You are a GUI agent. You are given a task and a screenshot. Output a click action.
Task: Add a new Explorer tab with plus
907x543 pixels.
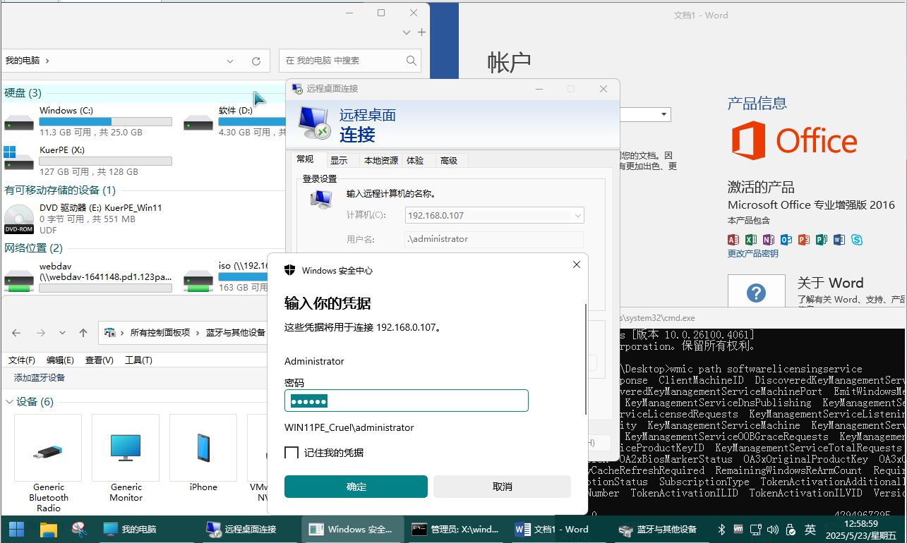pyautogui.click(x=421, y=32)
